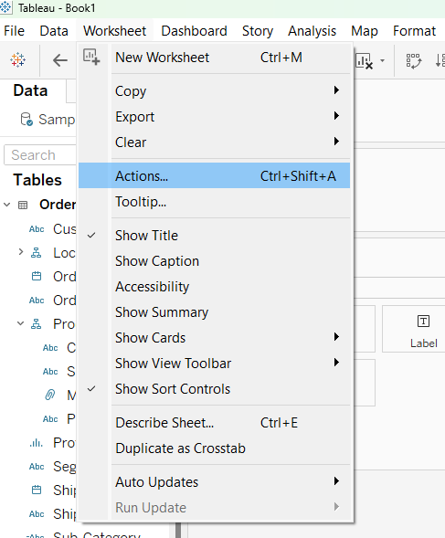Click the back arrow undo button
Image resolution: width=445 pixels, height=538 pixels.
60,60
